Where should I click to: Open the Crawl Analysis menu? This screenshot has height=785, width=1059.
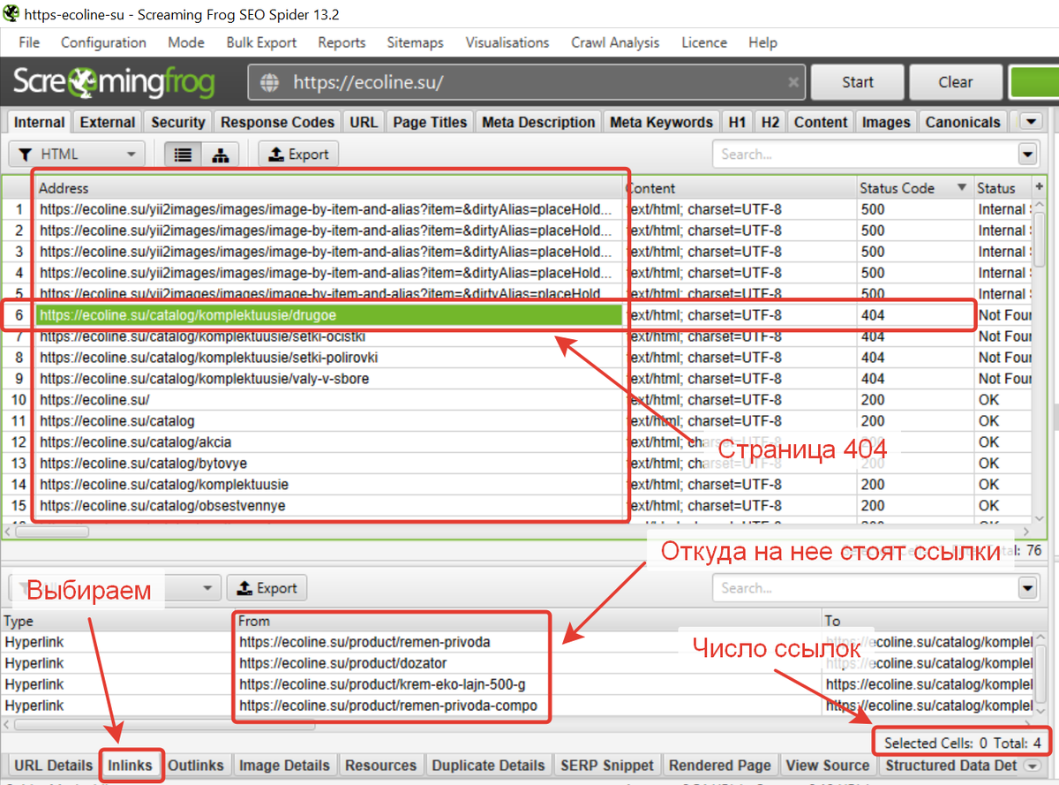(615, 42)
